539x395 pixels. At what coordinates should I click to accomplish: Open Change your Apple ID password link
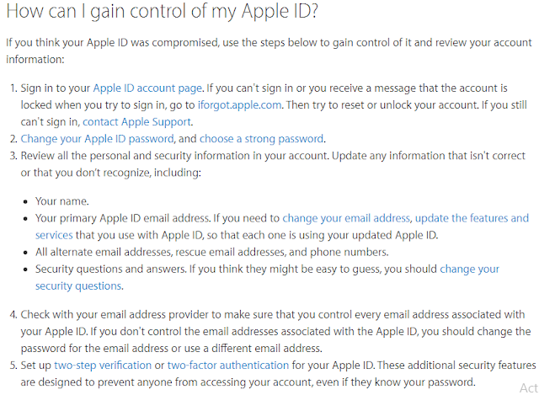tap(97, 139)
